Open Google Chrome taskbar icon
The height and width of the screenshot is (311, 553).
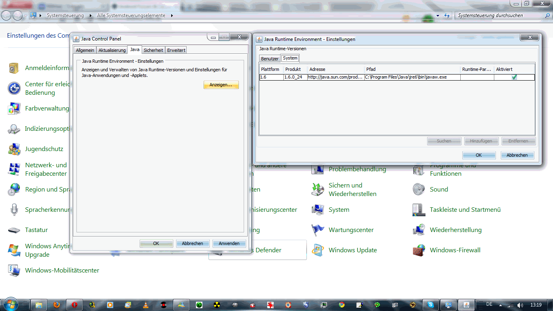(x=342, y=305)
